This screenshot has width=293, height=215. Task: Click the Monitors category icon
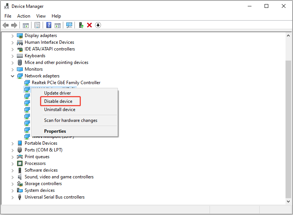pyautogui.click(x=20, y=69)
